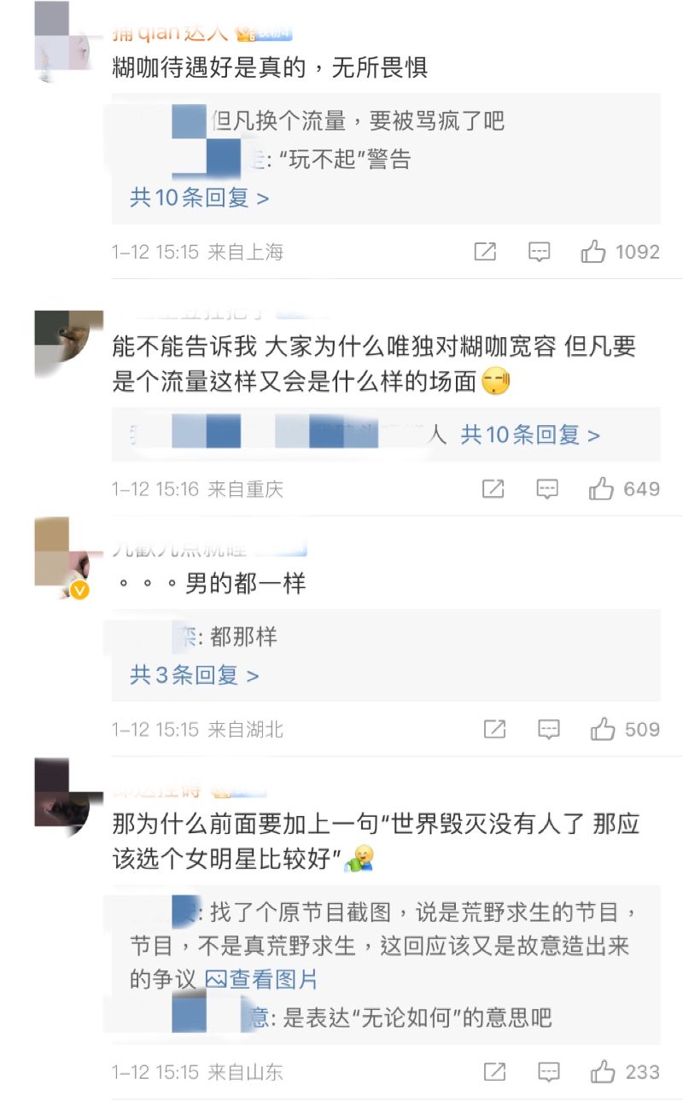Tap the reply icon on the Chongqing comment
Image resolution: width=683 pixels, height=1102 pixels.
pyautogui.click(x=547, y=489)
